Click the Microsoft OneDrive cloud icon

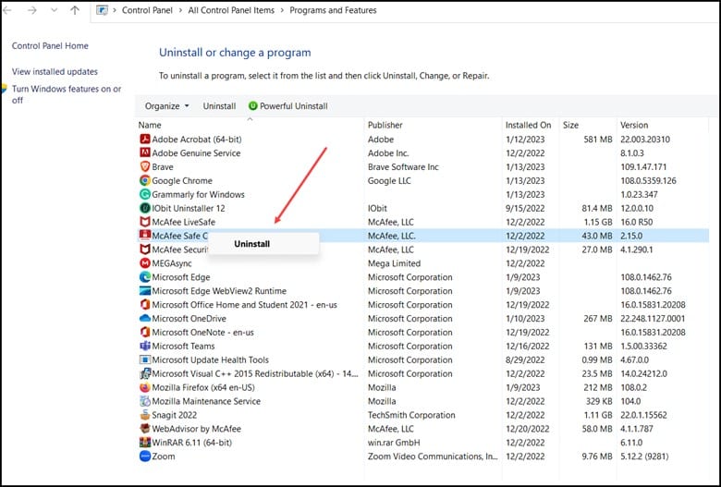145,318
